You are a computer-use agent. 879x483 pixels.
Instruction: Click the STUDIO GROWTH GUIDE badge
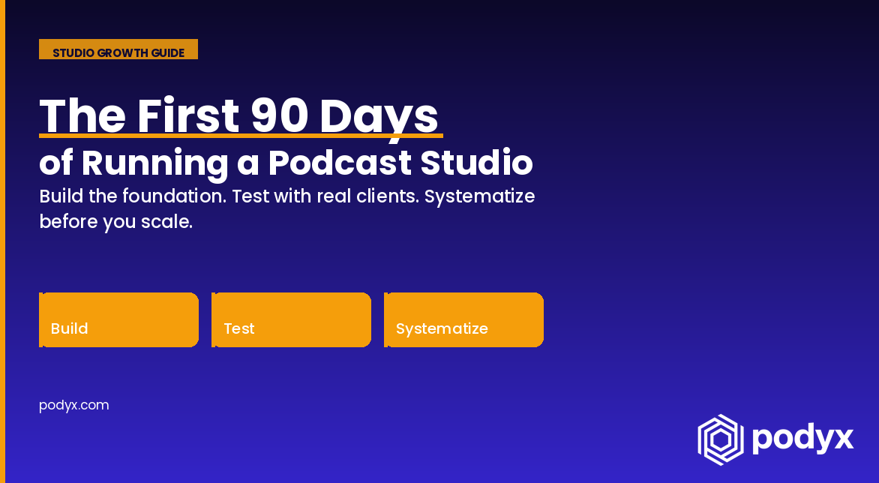tap(118, 49)
